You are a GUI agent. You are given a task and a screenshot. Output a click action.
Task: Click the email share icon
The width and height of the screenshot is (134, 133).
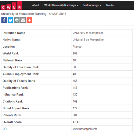[23, 20]
